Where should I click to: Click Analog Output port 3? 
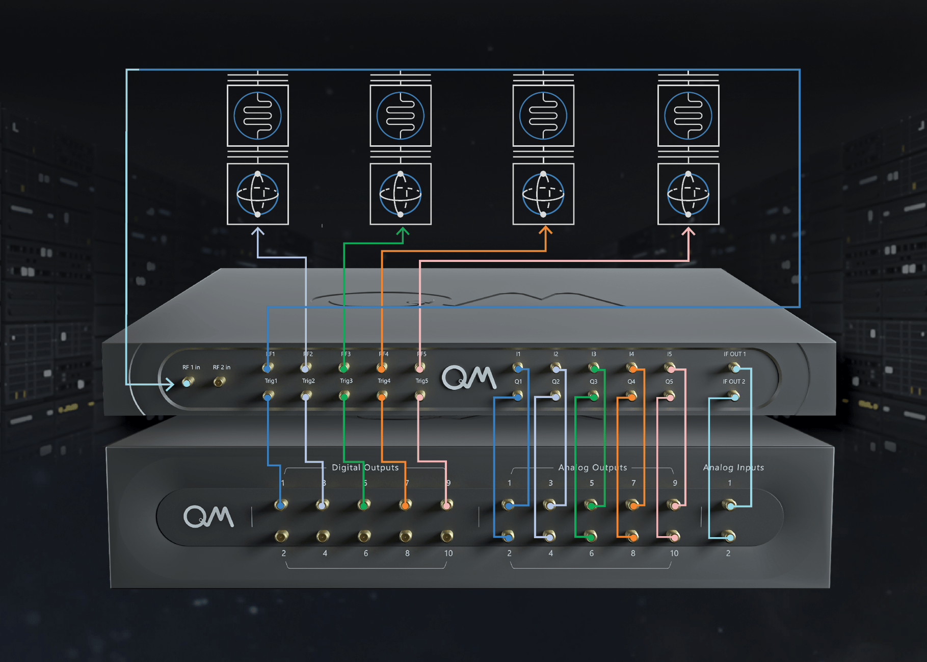click(x=550, y=505)
